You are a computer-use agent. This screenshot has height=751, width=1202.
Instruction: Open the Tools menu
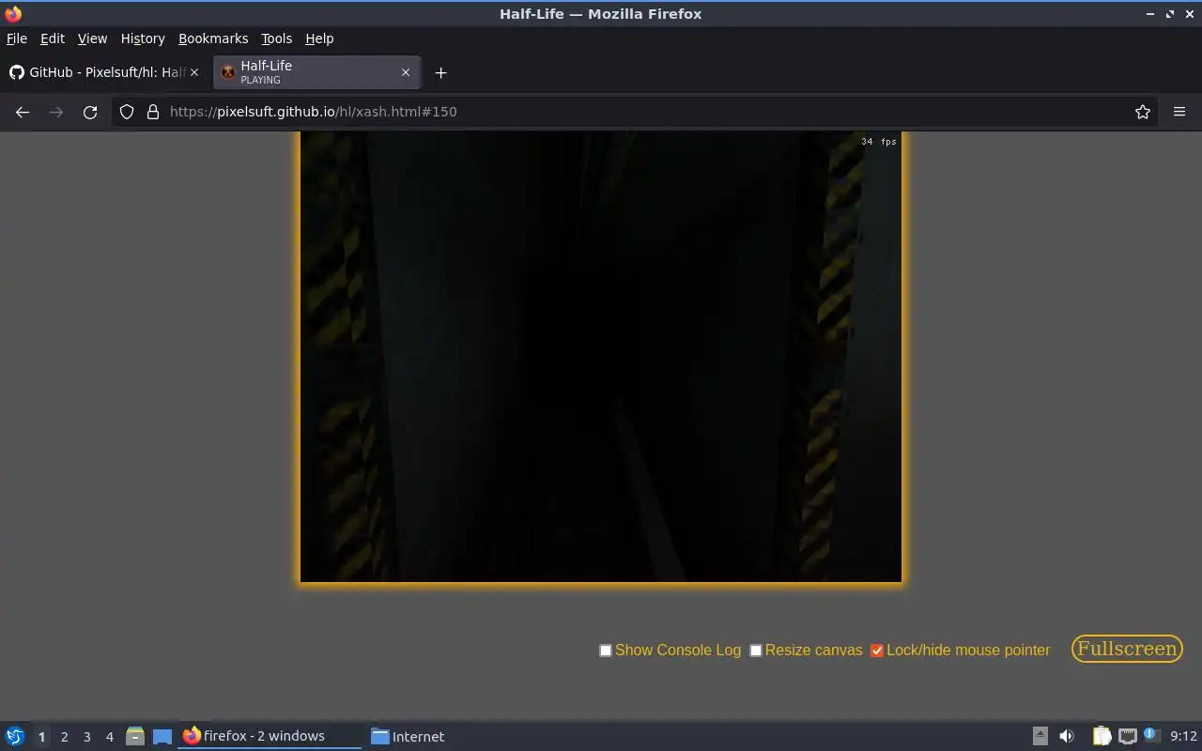[276, 38]
